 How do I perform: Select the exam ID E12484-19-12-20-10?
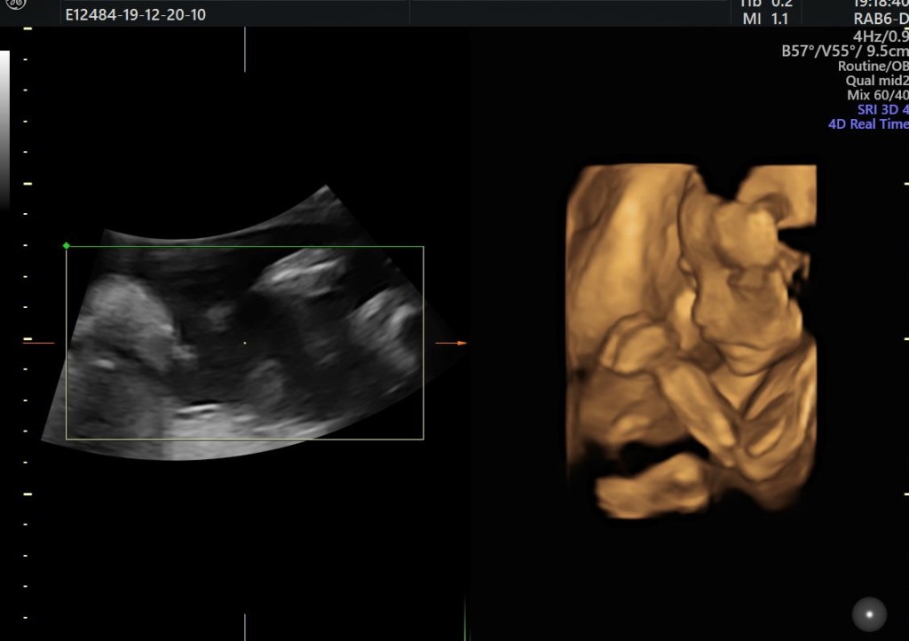click(136, 15)
